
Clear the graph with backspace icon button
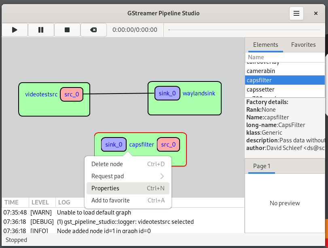[x=93, y=30]
